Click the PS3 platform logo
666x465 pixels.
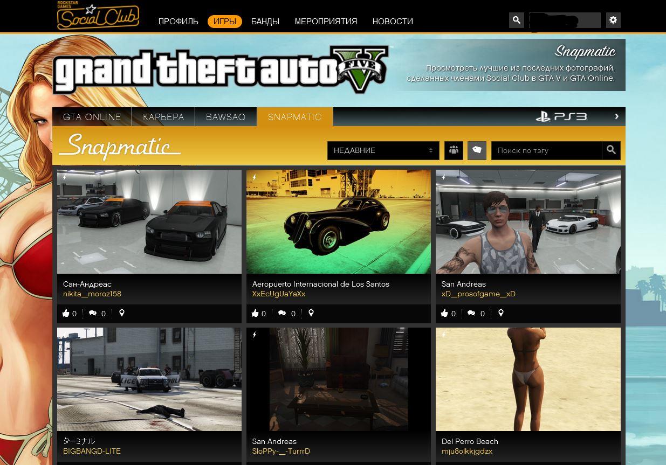tap(561, 116)
